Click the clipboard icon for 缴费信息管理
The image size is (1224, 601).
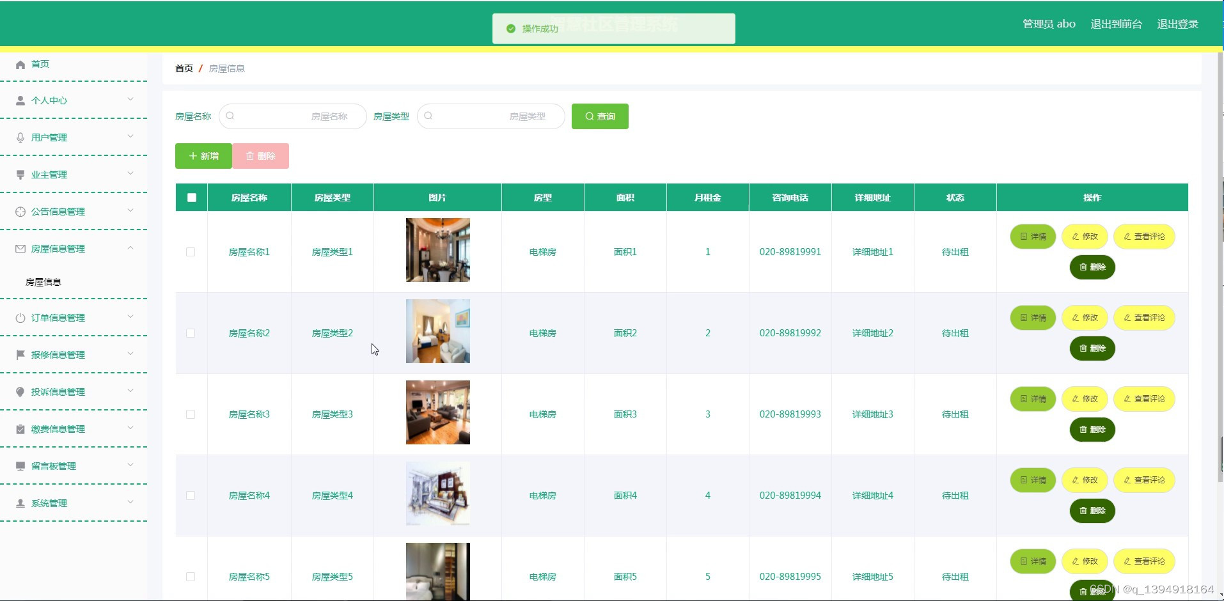[x=20, y=430]
